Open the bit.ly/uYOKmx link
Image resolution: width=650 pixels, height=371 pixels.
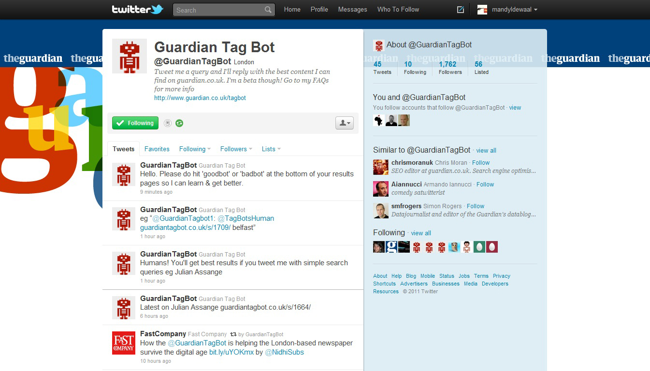click(x=231, y=352)
